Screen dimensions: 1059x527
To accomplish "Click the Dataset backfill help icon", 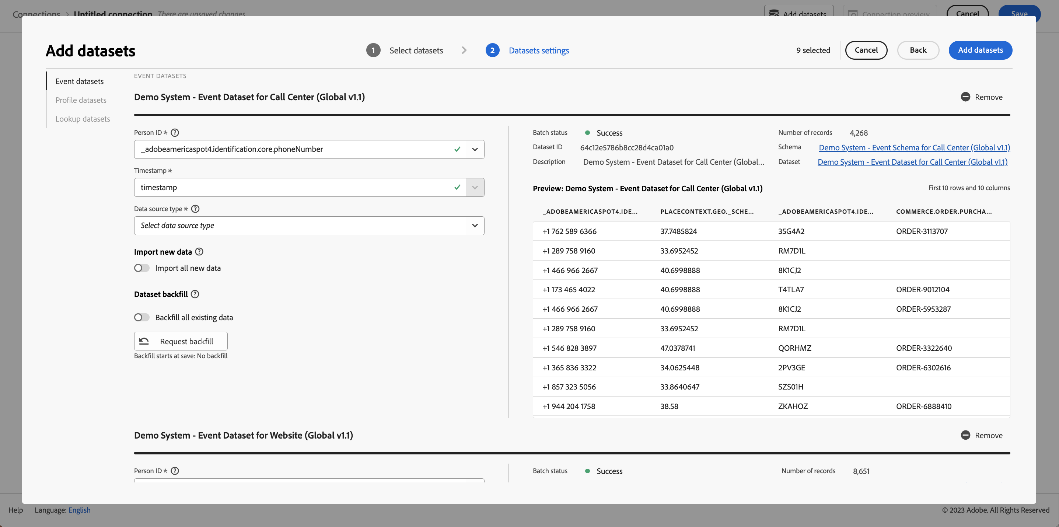I will click(195, 294).
